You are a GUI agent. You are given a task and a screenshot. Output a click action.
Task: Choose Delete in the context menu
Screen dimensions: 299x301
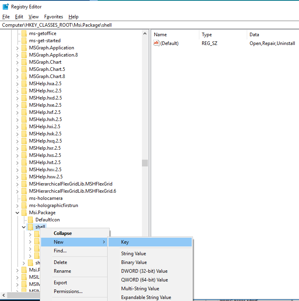61,262
